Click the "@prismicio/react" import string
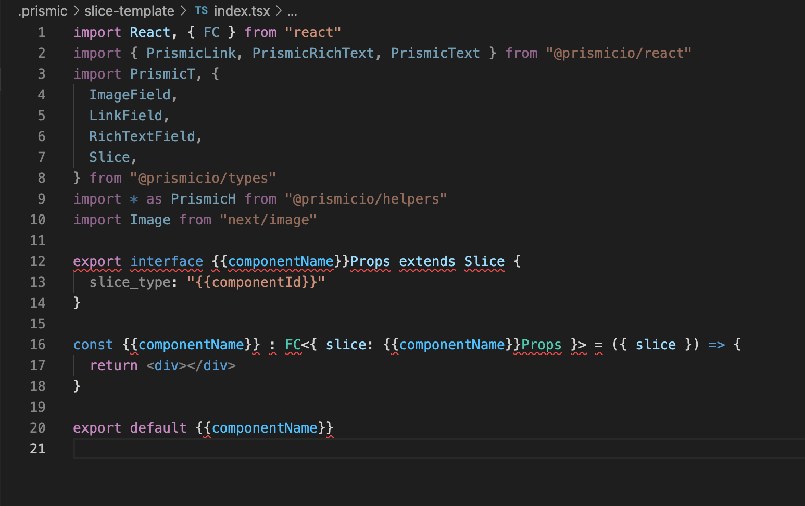This screenshot has height=506, width=805. pyautogui.click(x=618, y=53)
